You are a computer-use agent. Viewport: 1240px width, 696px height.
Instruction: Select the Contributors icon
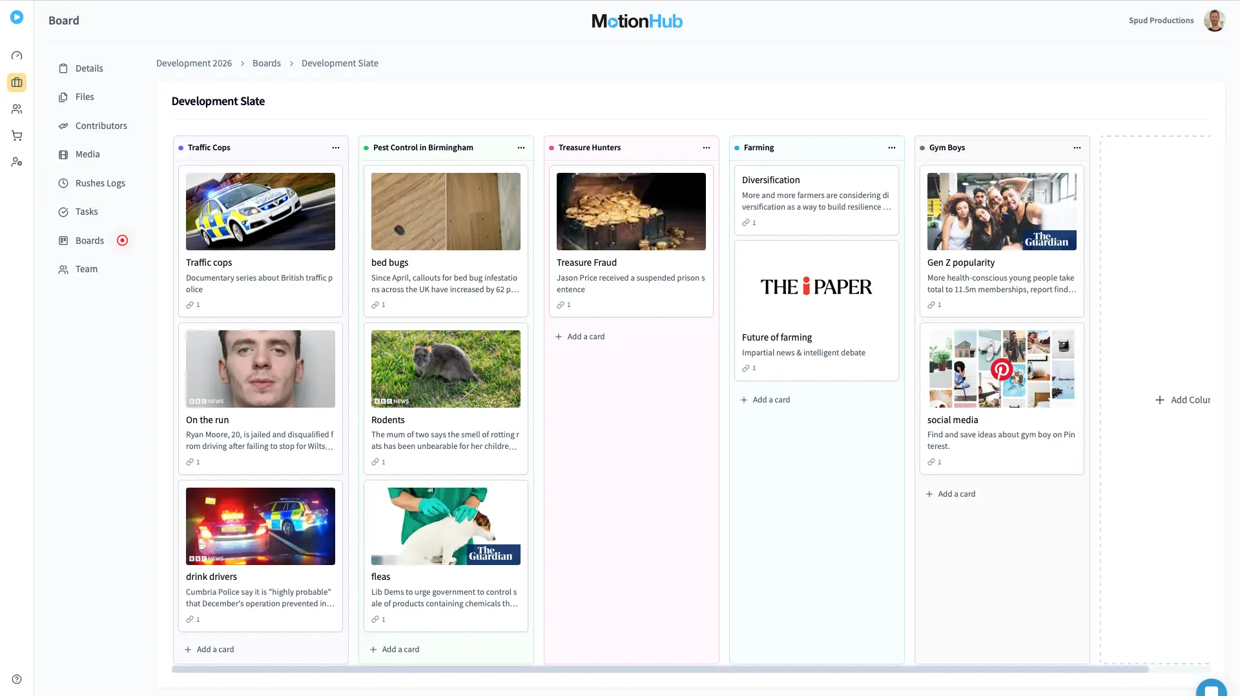coord(63,126)
